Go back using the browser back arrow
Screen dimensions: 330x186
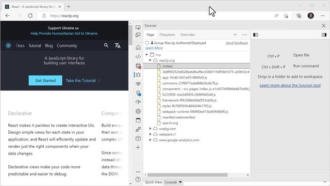[x=8, y=16]
